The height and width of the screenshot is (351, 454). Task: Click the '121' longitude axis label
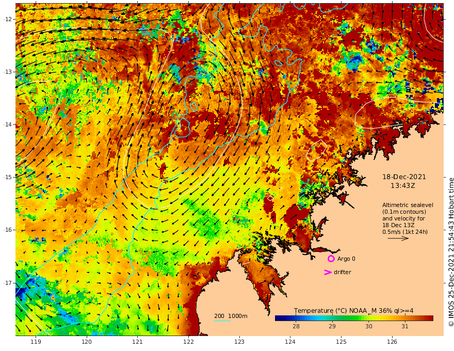[x=138, y=342]
